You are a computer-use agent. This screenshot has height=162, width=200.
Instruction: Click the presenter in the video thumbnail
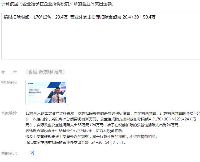[x=58, y=95]
